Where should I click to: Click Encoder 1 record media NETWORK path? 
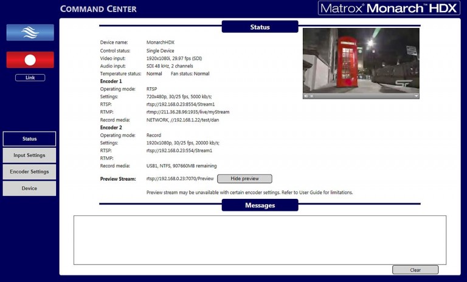182,120
